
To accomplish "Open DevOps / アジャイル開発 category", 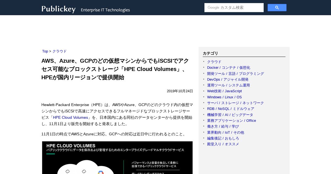I will 228,80.
